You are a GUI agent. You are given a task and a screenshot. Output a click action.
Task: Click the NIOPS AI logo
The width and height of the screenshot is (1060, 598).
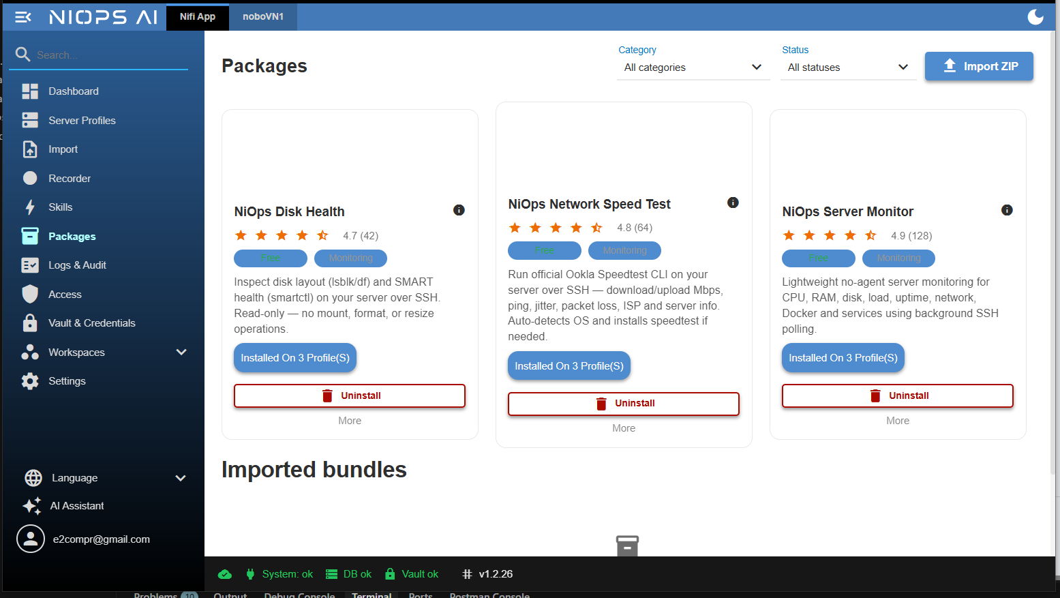[x=104, y=17]
